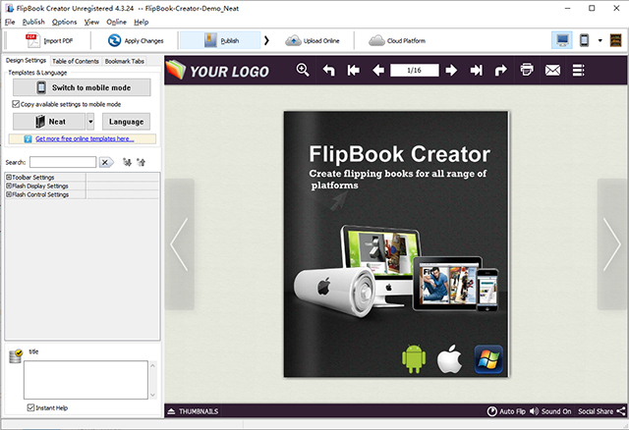Click the page number field showing 1/16
Viewport: 629px width, 430px height.
tap(414, 70)
